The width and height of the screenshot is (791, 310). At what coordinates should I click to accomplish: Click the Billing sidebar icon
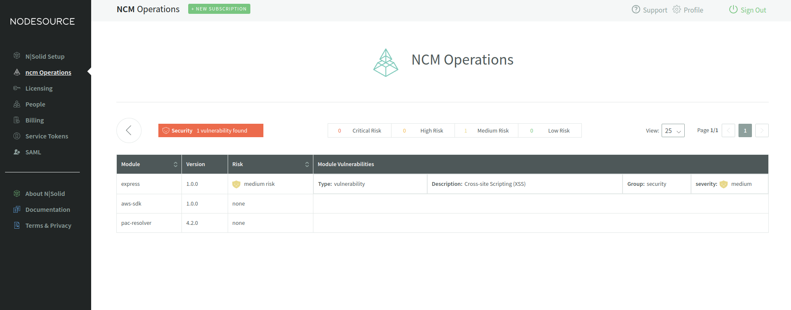(17, 120)
